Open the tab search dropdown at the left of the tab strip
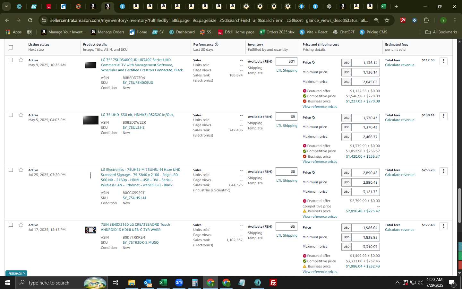462x289 pixels. point(6,6)
